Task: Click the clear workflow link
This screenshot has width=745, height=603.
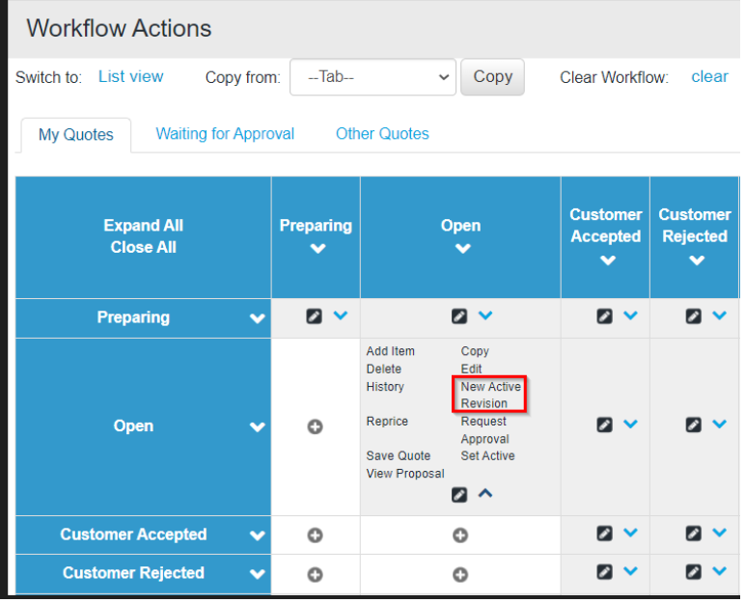Action: 709,76
